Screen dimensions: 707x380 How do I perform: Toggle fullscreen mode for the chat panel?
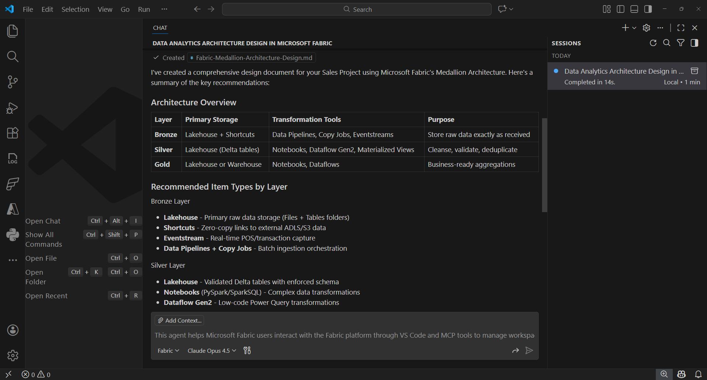(x=681, y=28)
